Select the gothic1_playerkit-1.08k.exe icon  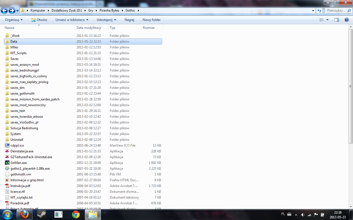[7, 169]
